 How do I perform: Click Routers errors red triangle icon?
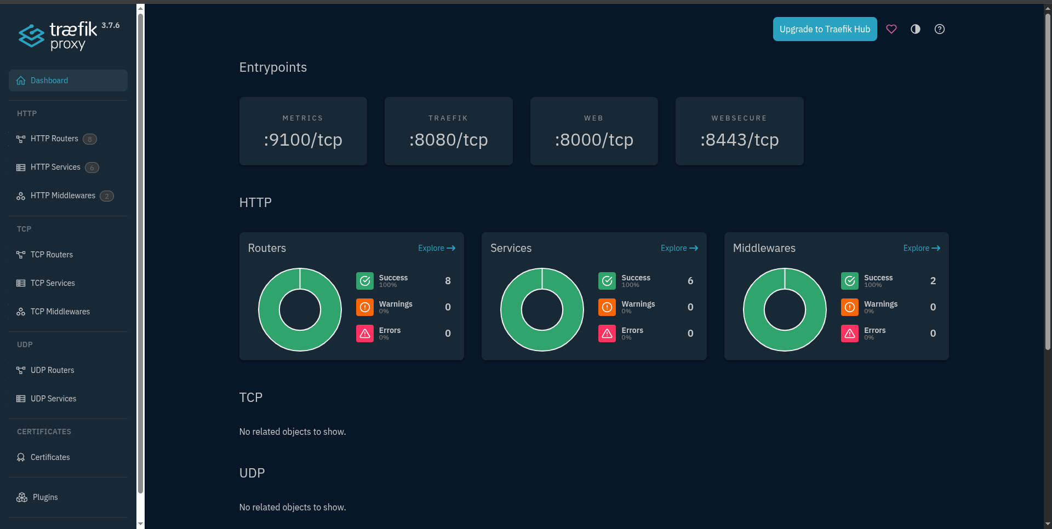(x=365, y=334)
